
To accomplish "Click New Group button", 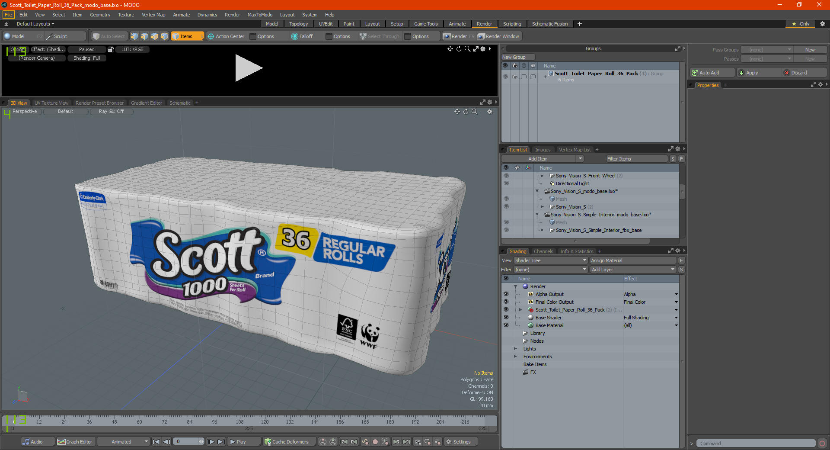I will [x=518, y=57].
